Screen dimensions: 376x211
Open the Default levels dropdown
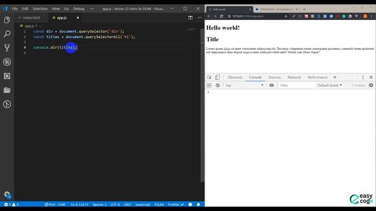pyautogui.click(x=330, y=86)
